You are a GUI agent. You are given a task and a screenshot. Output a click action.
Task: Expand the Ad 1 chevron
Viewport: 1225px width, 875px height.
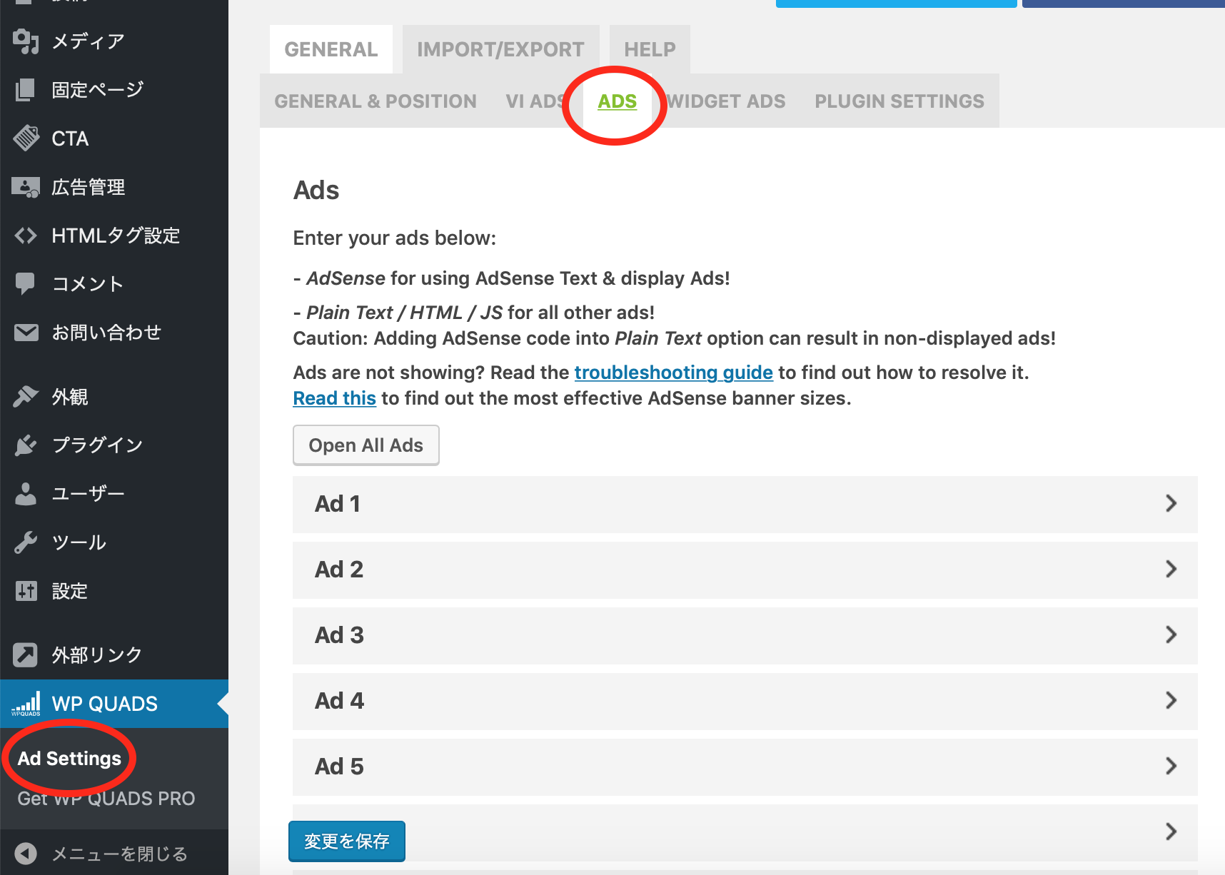pyautogui.click(x=1171, y=503)
